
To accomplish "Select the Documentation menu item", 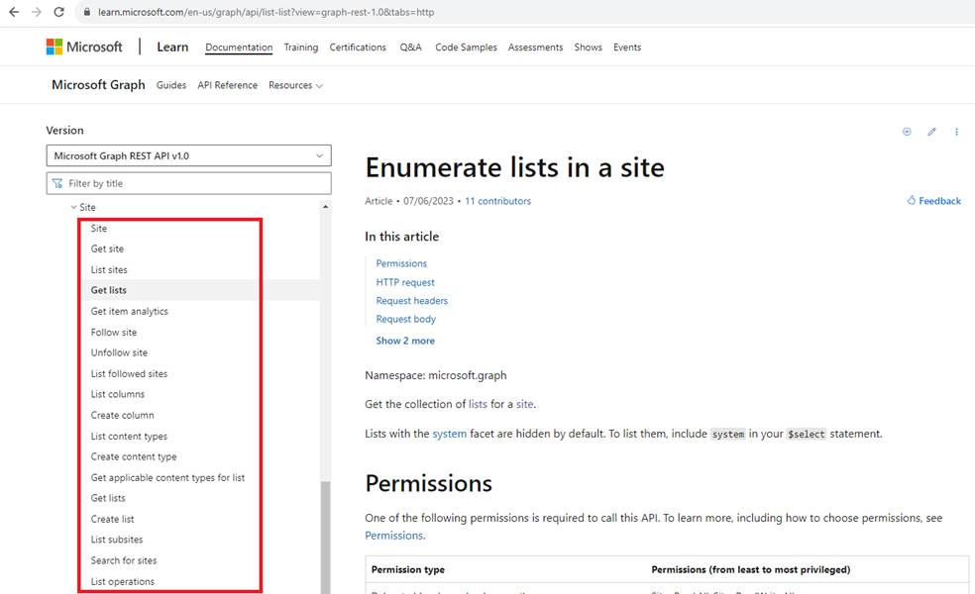I will point(239,48).
